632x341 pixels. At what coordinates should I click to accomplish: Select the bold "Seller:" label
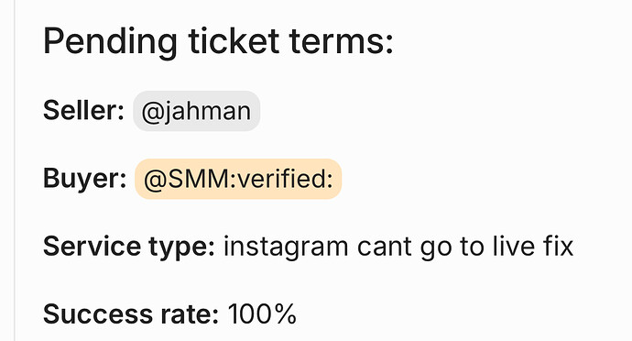pos(83,110)
